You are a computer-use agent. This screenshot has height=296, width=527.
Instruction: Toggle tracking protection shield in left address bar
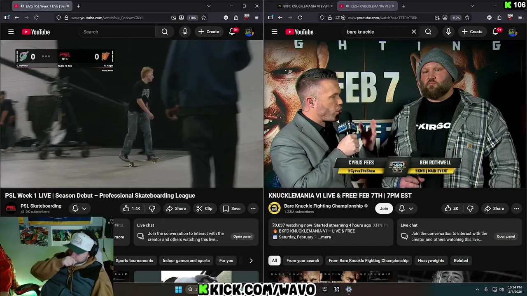click(59, 18)
